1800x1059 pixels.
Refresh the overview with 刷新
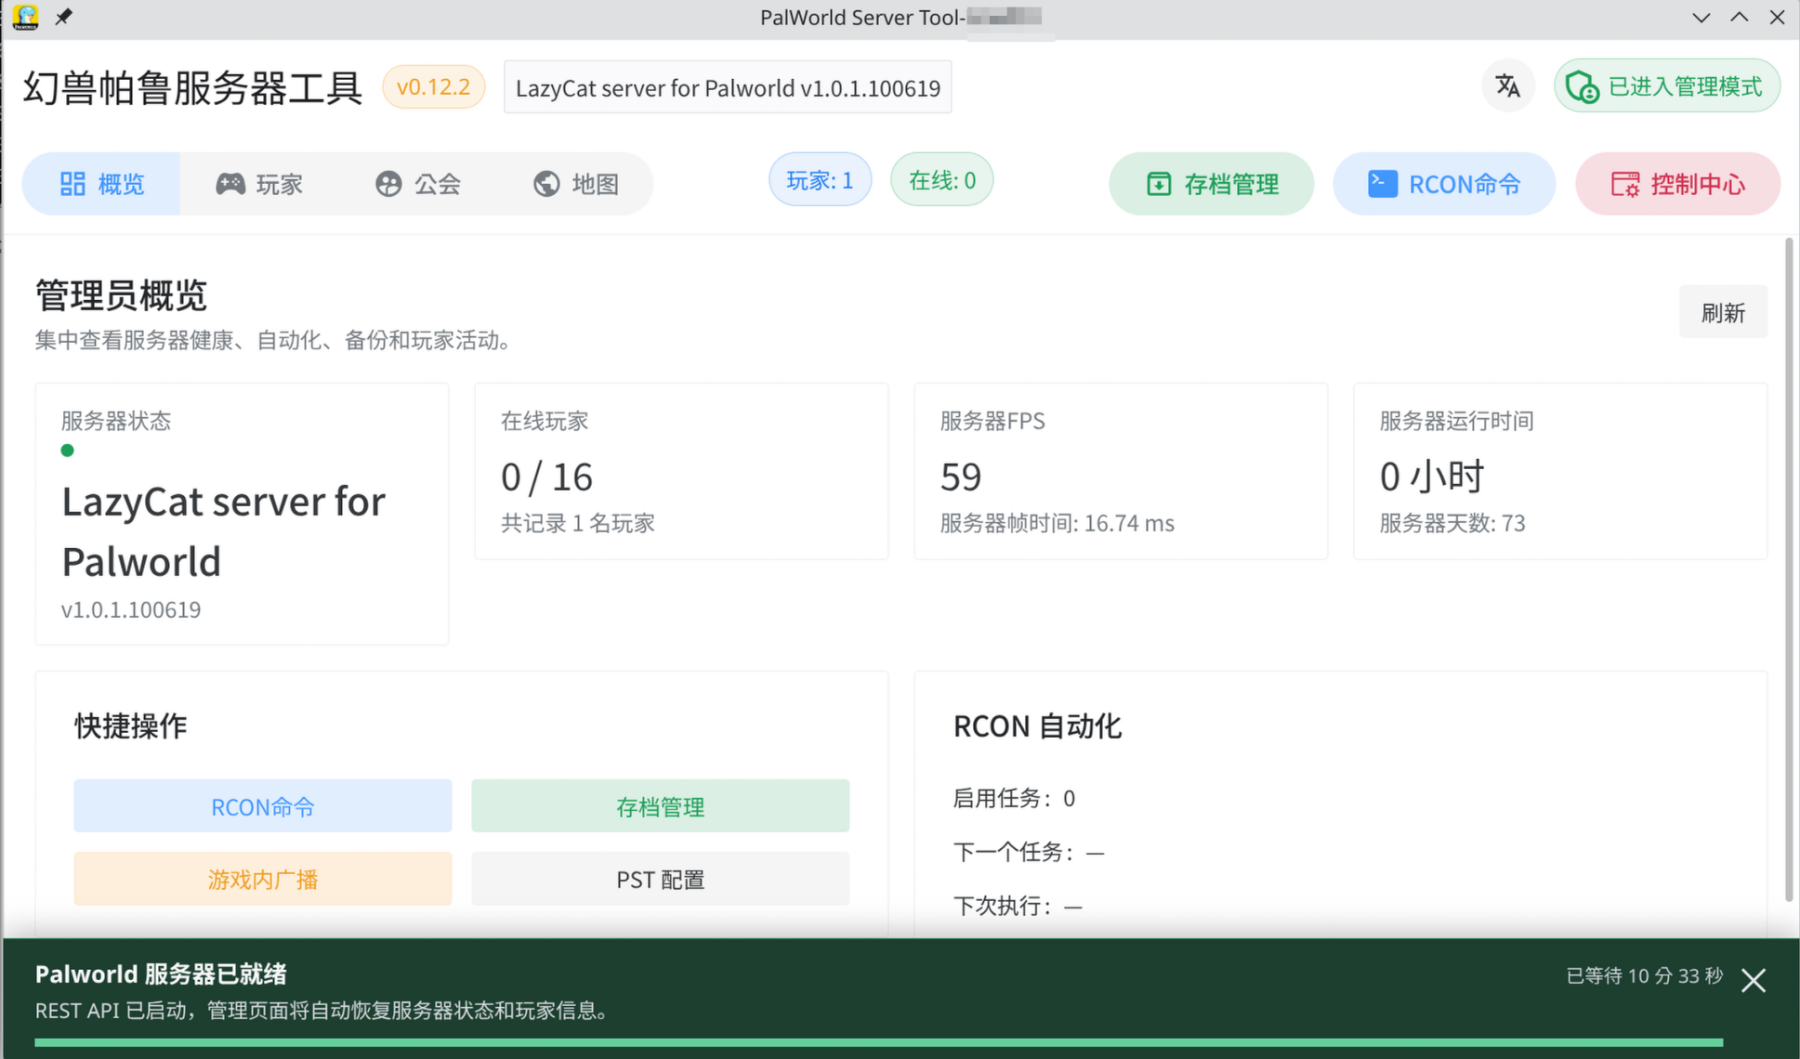coord(1723,312)
